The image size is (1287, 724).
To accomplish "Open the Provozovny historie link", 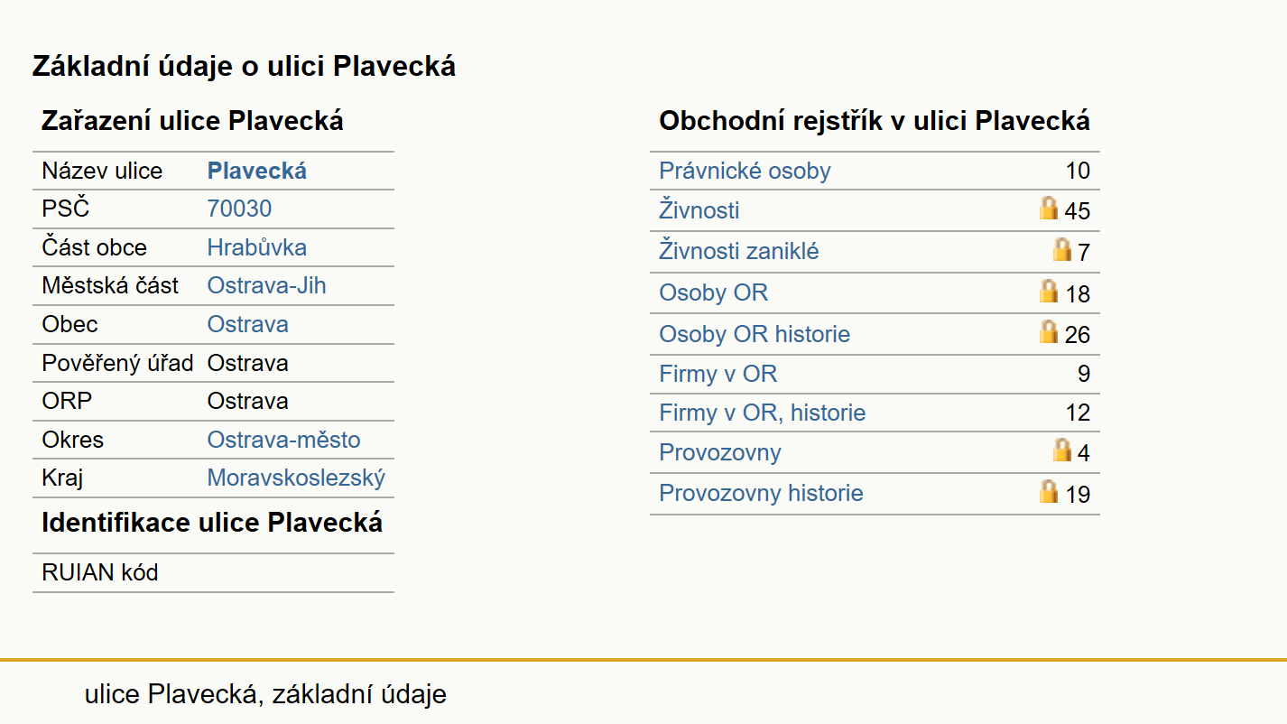I will (x=761, y=493).
